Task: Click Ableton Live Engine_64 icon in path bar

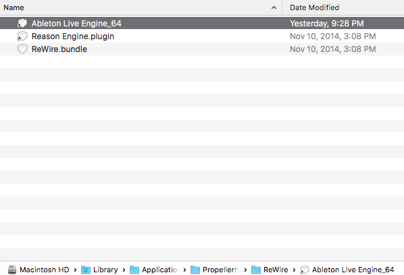Action: point(305,270)
